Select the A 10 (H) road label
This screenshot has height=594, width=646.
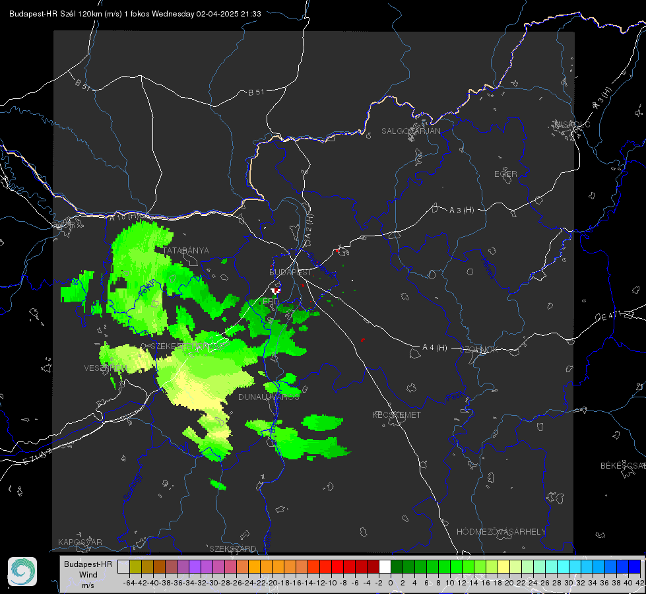click(x=125, y=216)
